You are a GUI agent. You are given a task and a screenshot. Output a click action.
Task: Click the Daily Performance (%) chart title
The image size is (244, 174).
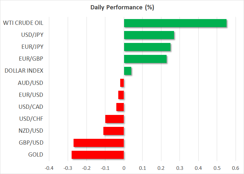pos(122,7)
